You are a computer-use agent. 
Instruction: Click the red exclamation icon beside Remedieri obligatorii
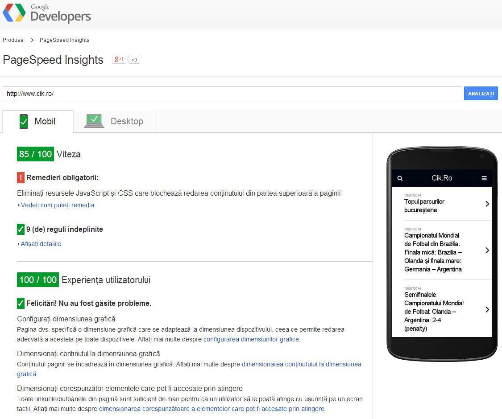tap(21, 177)
